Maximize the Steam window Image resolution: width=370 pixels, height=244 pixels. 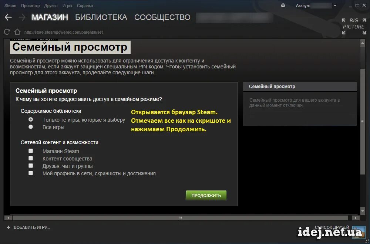[357, 5]
